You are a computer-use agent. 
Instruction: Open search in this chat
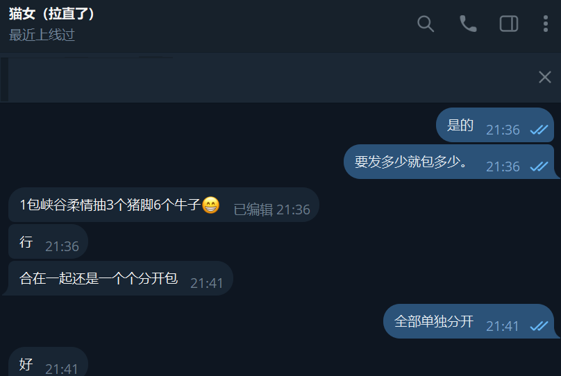point(426,24)
